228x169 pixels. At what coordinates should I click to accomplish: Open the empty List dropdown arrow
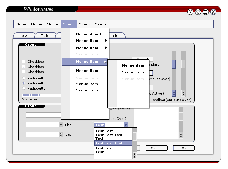61,125
